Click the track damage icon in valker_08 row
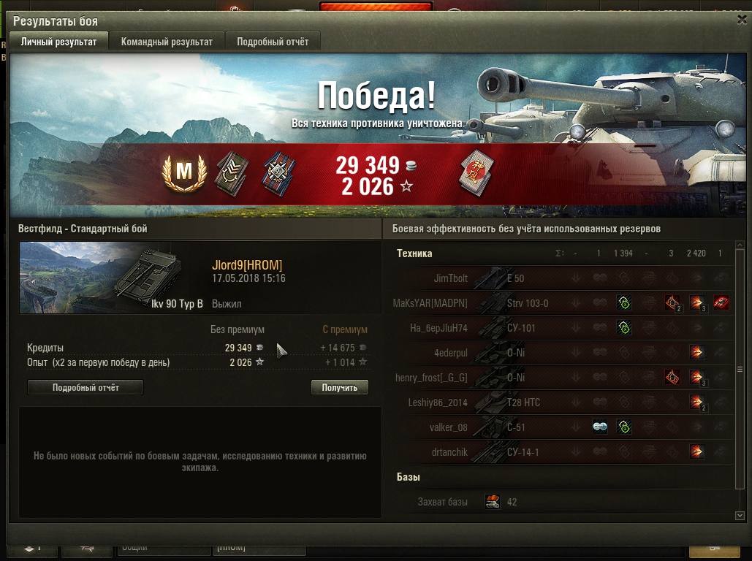 click(x=599, y=427)
